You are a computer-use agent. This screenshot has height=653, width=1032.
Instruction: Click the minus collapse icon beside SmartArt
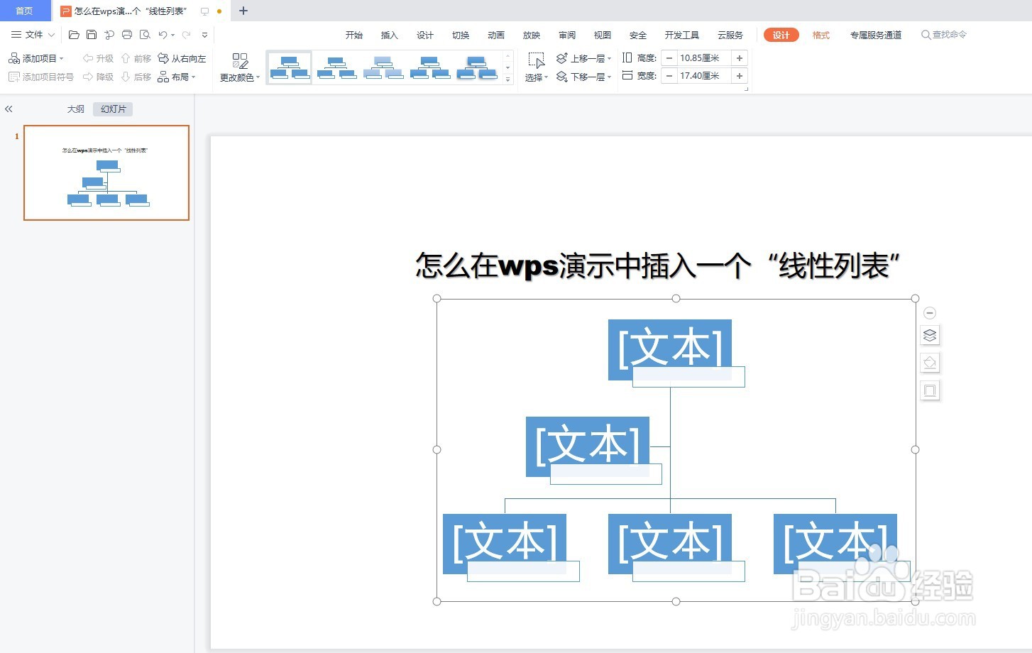930,313
